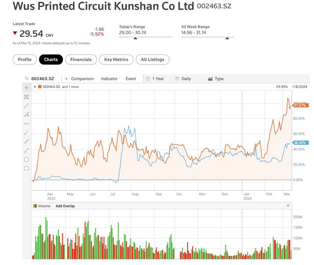Open the Profile tab

click(x=25, y=60)
